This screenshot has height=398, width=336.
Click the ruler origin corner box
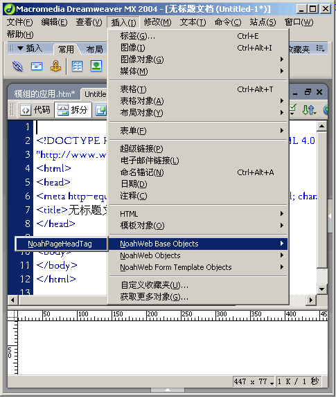tap(12, 316)
